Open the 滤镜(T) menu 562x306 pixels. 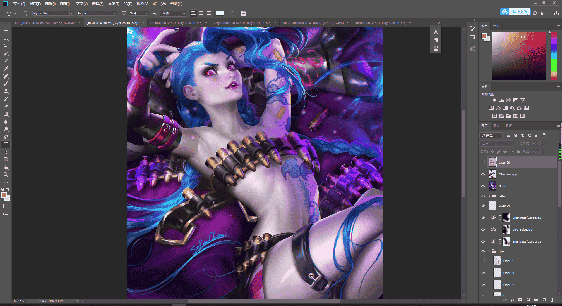113,4
